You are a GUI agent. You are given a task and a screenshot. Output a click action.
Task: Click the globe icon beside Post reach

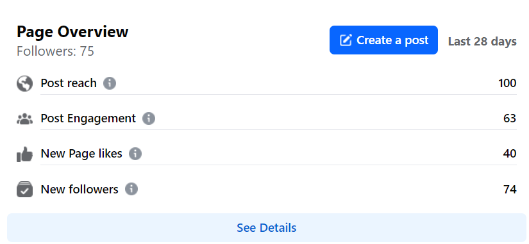(x=24, y=83)
